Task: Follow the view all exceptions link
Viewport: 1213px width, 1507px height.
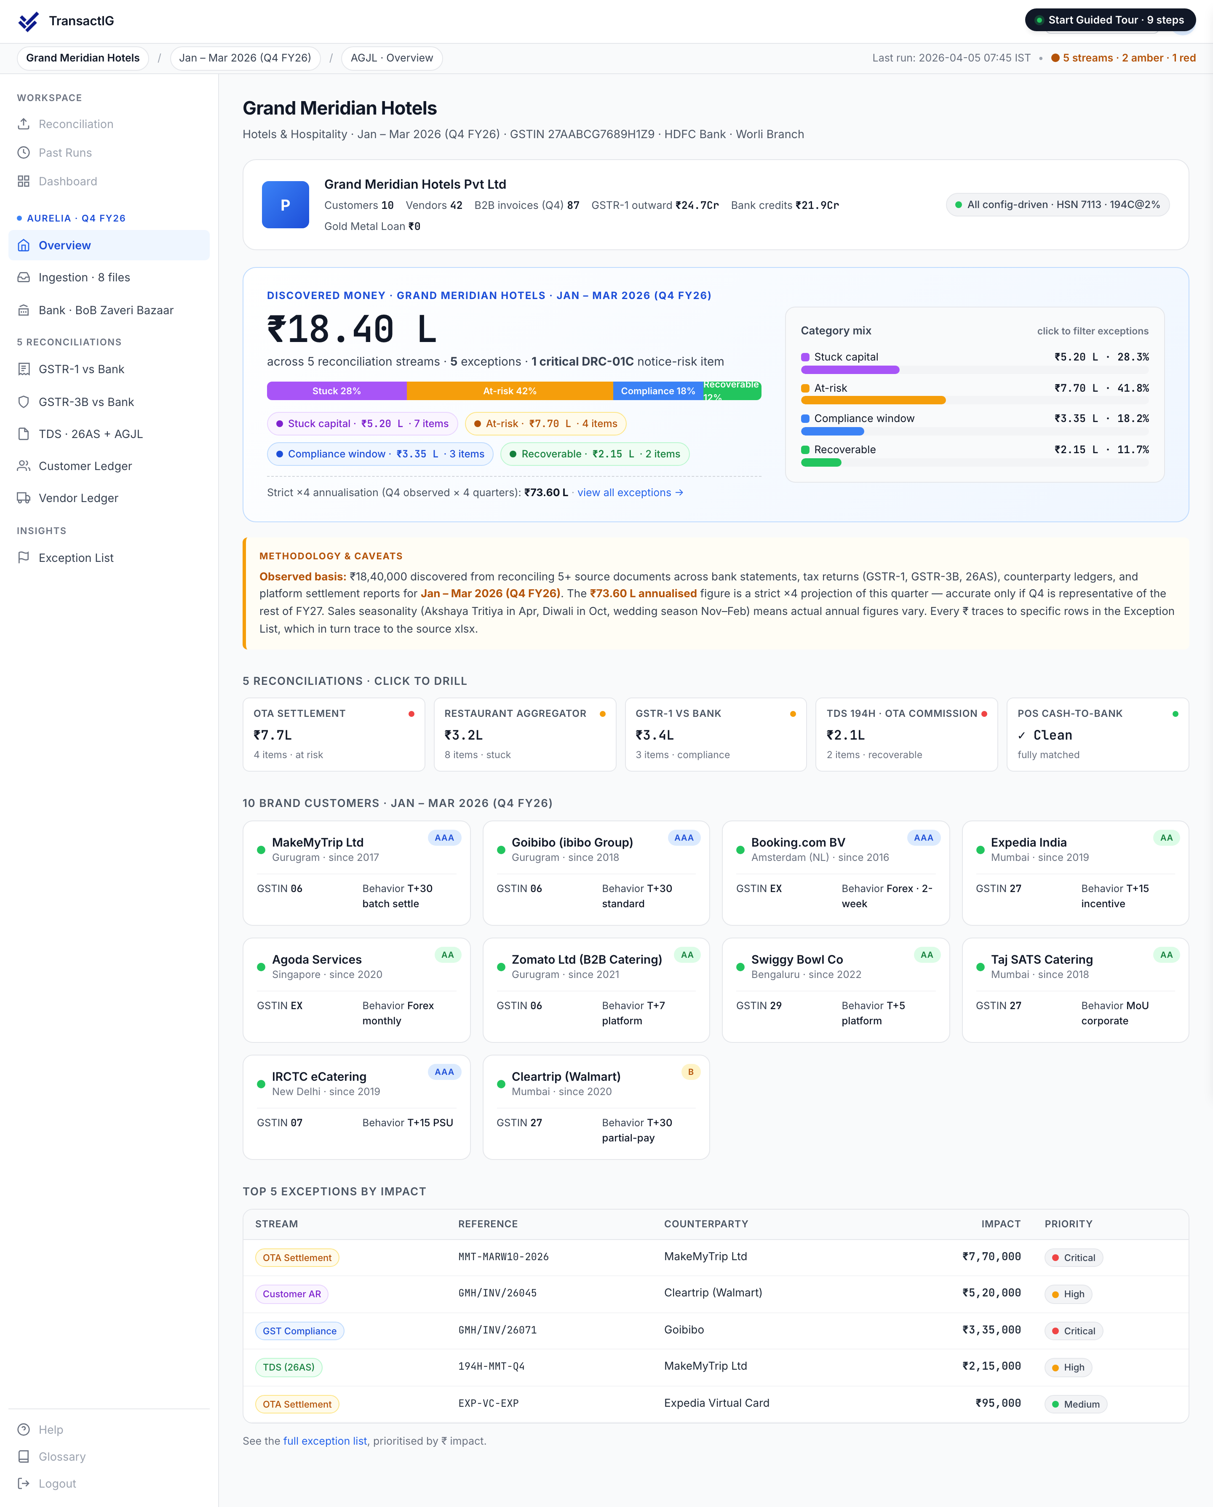Action: pos(630,493)
